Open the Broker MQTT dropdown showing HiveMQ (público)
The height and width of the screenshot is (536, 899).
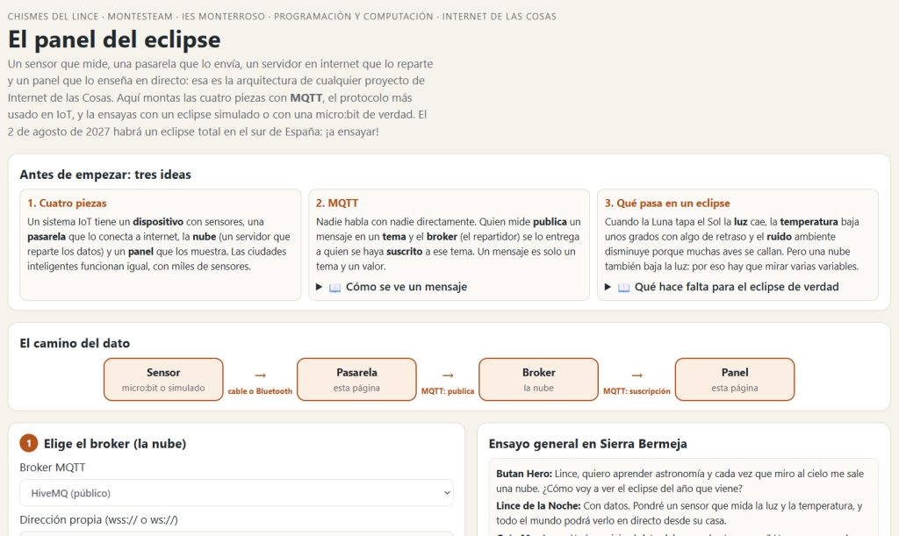coord(236,493)
